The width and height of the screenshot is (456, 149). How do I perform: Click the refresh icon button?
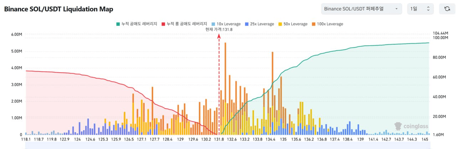(447, 9)
